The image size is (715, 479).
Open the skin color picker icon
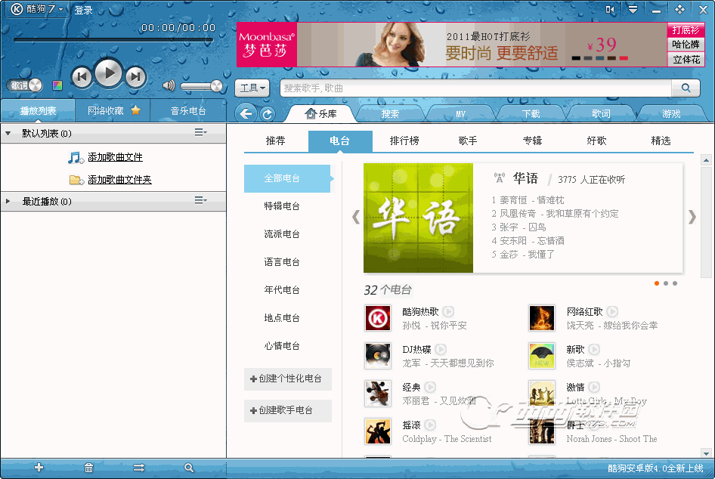(57, 85)
